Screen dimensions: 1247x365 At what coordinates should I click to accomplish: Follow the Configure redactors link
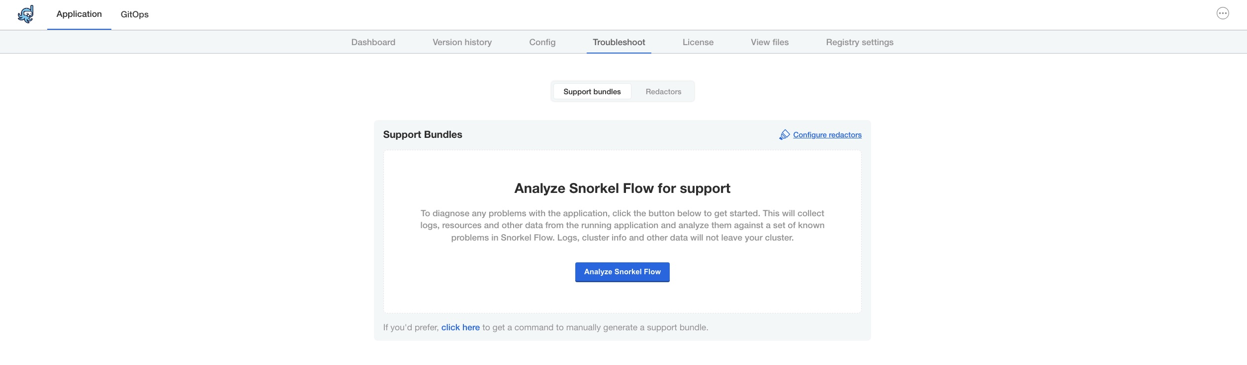tap(827, 135)
